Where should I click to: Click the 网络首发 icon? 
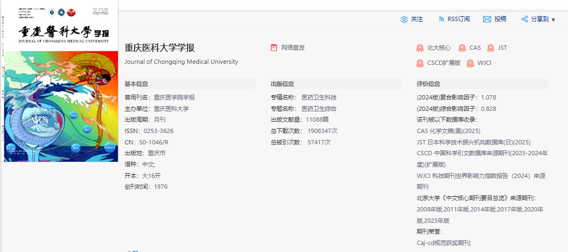click(274, 48)
